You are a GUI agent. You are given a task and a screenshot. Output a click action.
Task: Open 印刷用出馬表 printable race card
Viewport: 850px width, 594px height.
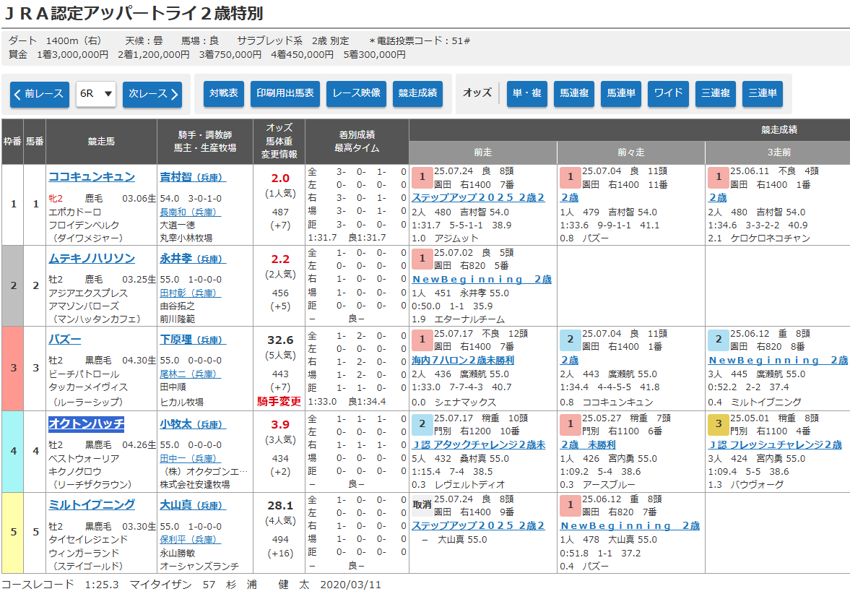tap(285, 93)
